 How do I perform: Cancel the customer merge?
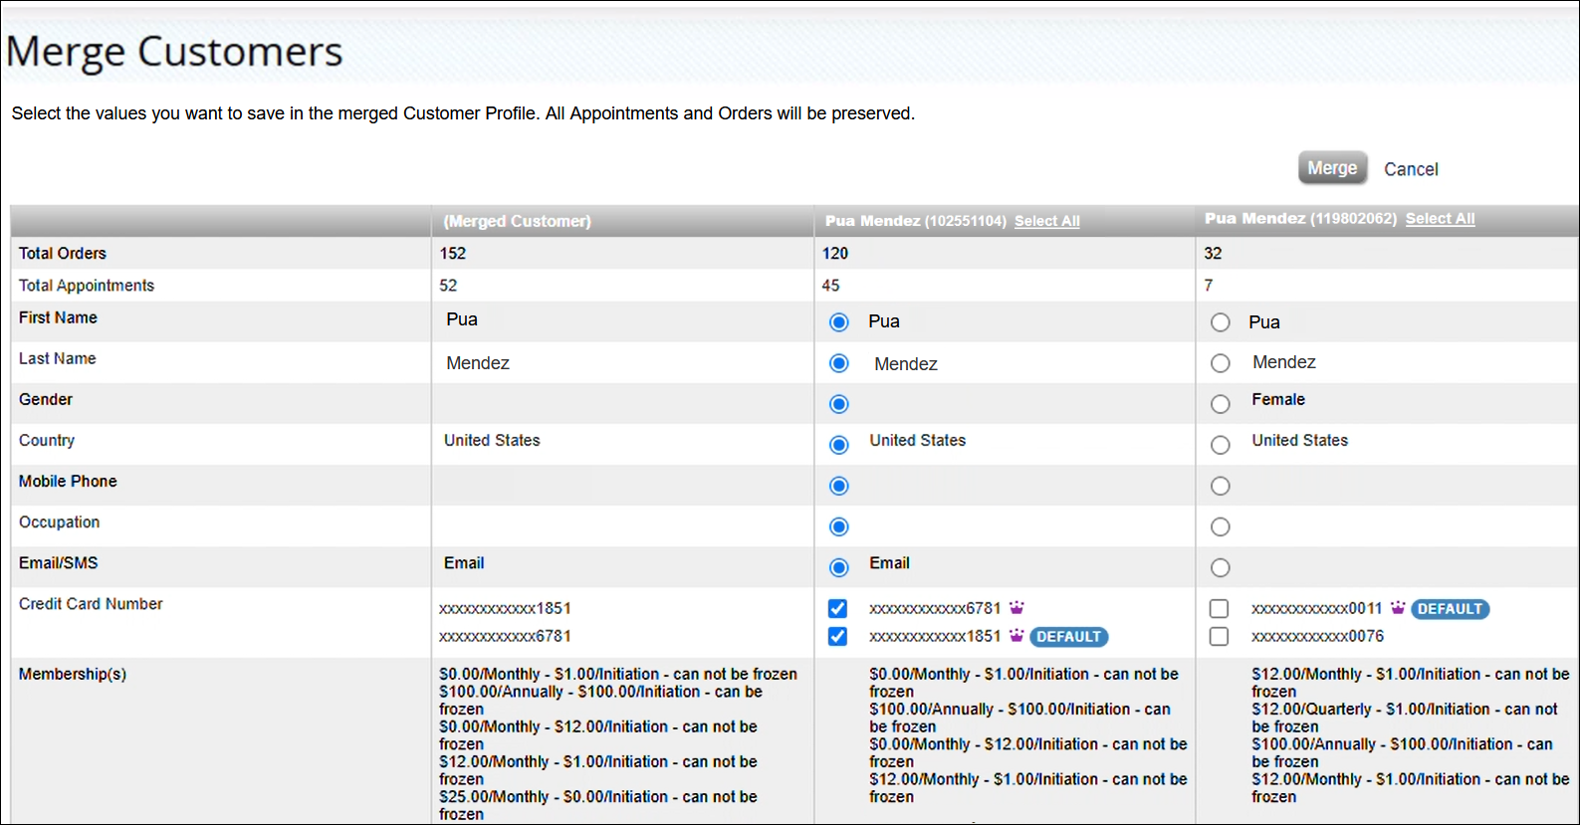[x=1411, y=169]
